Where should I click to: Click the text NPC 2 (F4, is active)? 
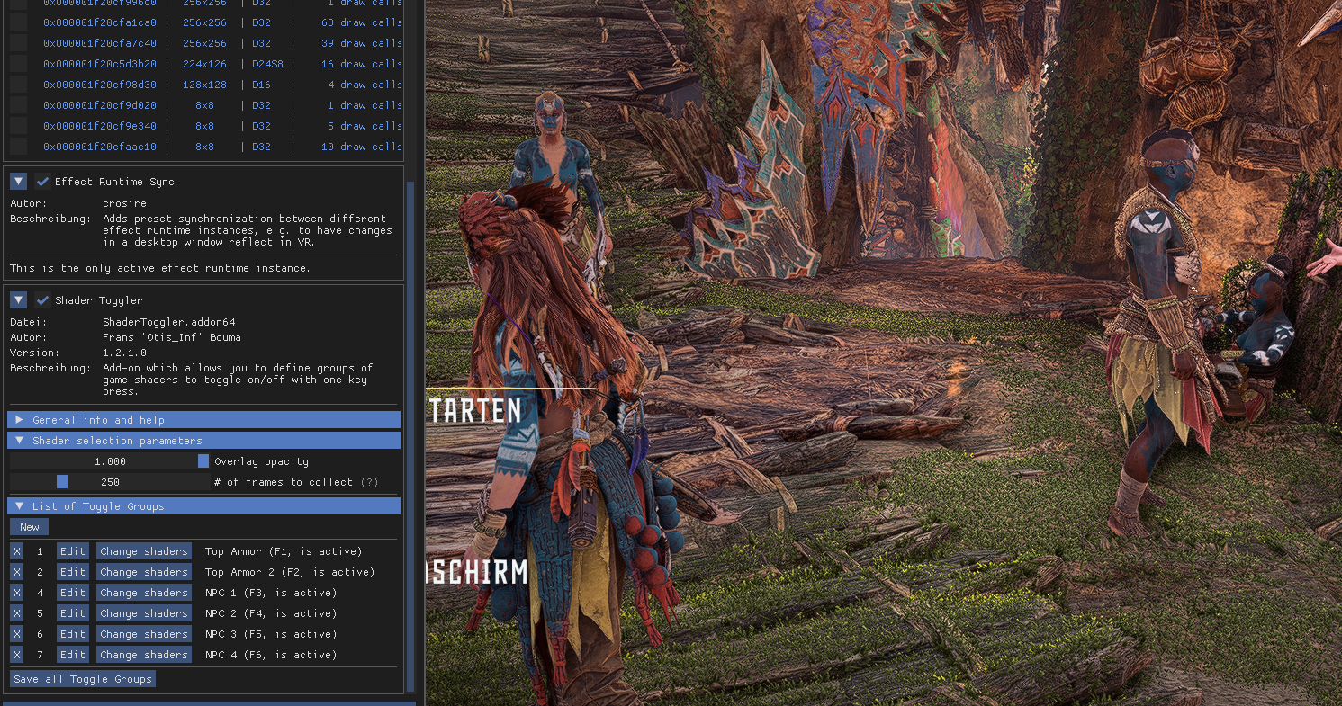click(271, 613)
